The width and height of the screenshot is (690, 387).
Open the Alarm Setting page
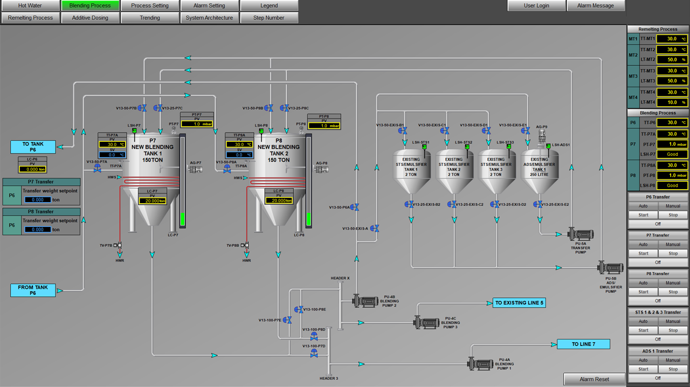[x=209, y=5]
